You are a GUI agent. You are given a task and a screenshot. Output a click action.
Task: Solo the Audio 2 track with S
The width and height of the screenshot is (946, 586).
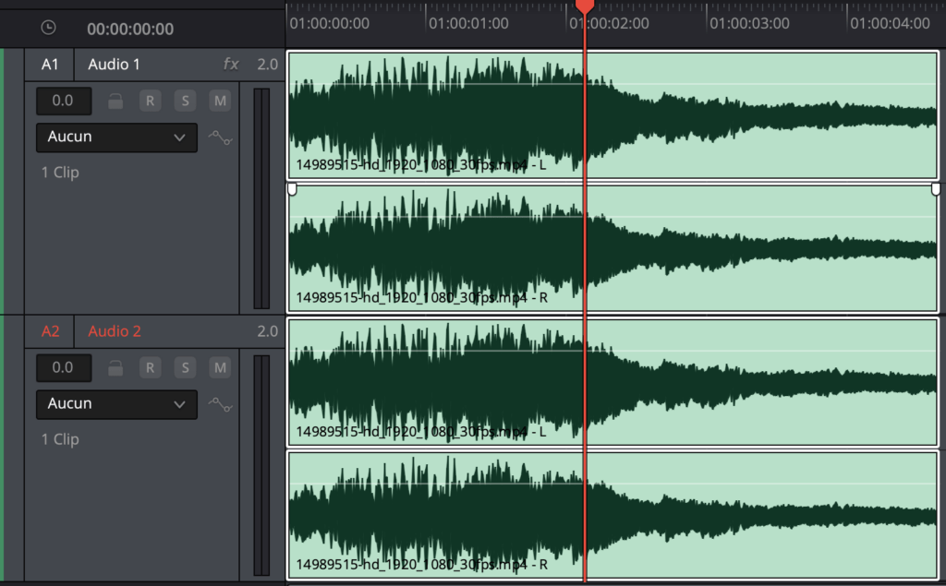pyautogui.click(x=185, y=368)
